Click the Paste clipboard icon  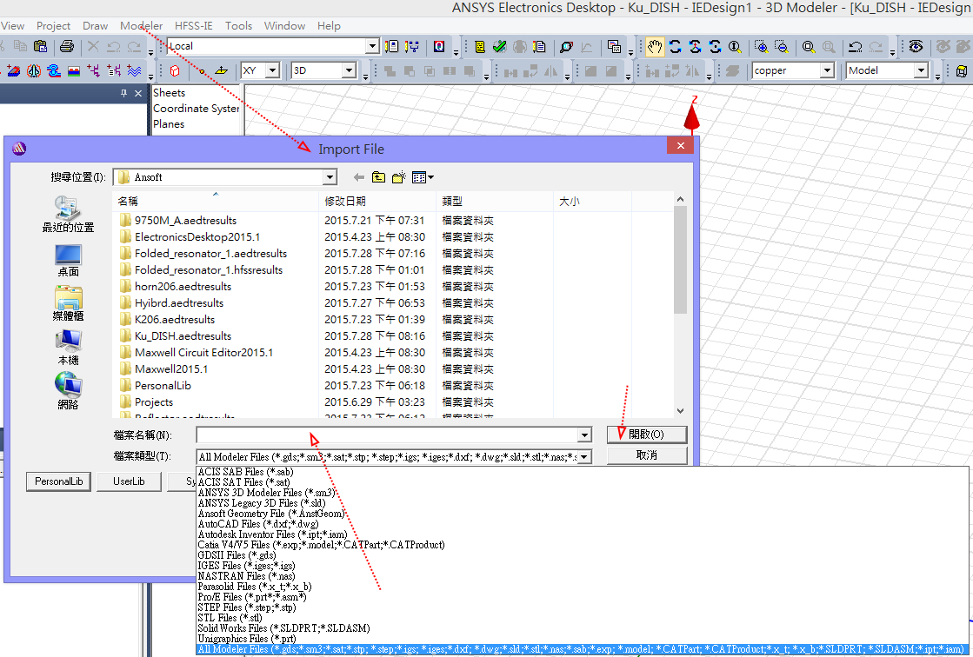point(40,46)
